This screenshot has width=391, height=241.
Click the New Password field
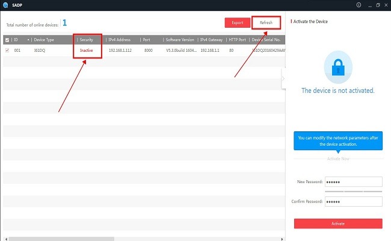(x=353, y=181)
